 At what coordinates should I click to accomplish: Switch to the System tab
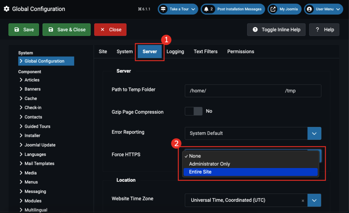(125, 52)
